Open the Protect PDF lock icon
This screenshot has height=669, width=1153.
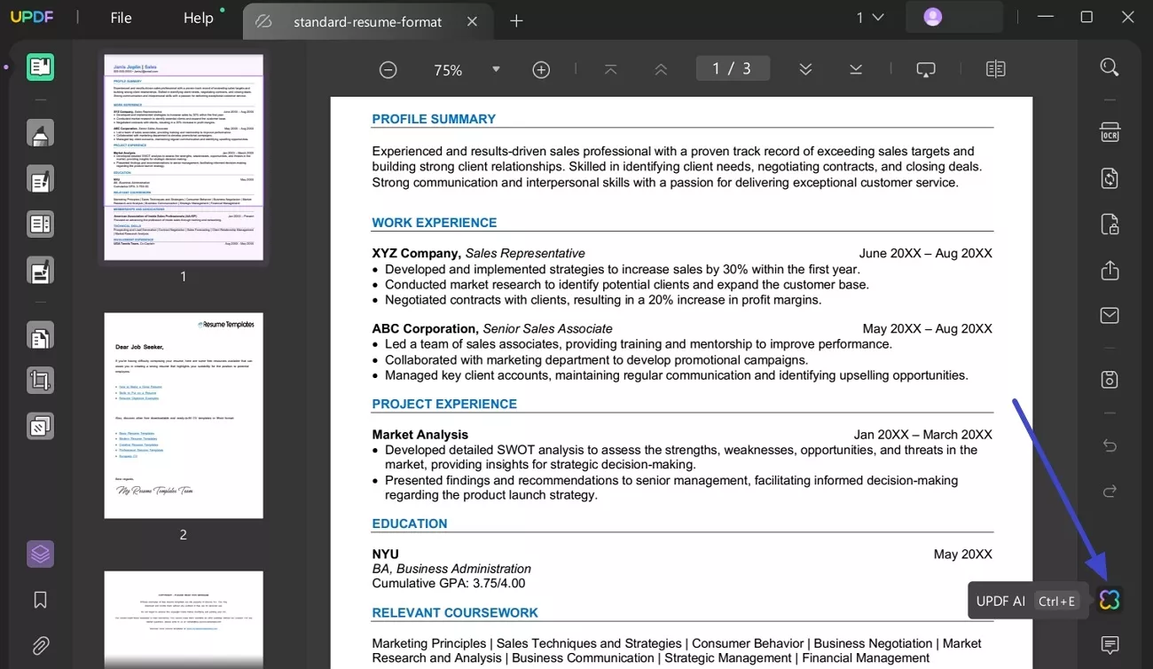point(1109,224)
